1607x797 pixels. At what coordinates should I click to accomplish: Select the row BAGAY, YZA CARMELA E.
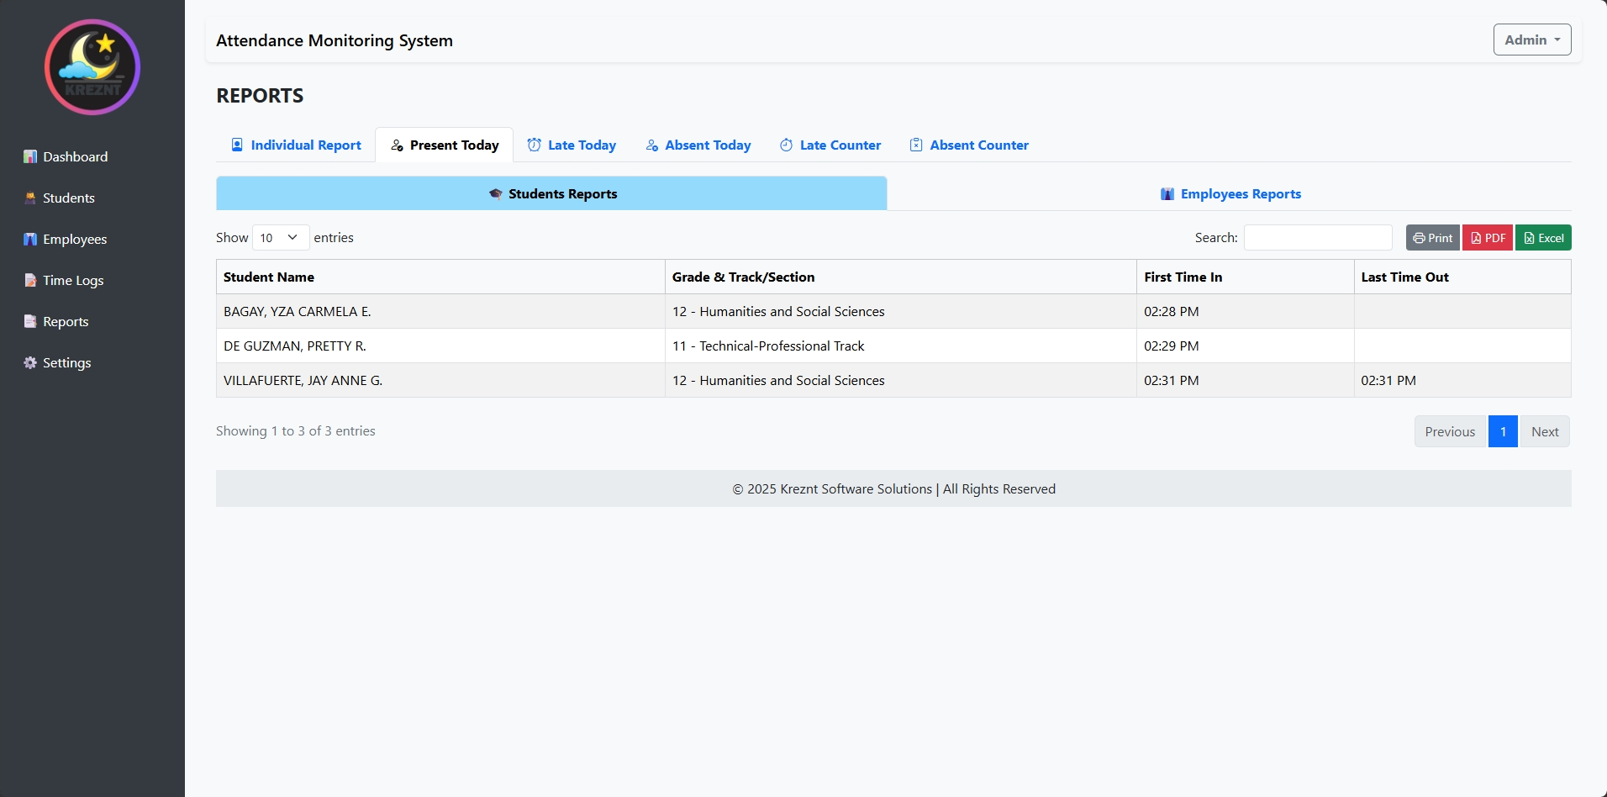[x=893, y=311]
